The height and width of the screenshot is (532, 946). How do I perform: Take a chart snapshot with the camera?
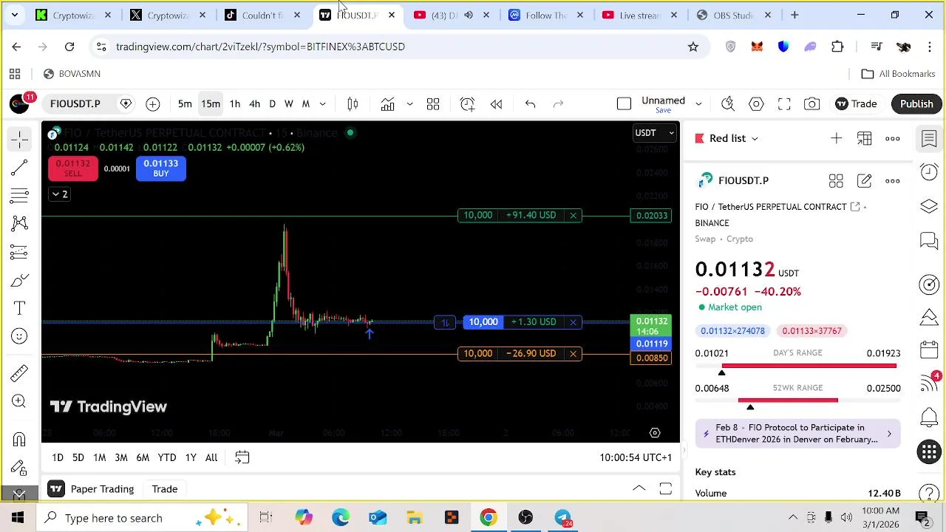tap(812, 104)
